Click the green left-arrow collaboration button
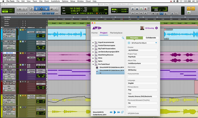The image size is (198, 118). coord(189,13)
